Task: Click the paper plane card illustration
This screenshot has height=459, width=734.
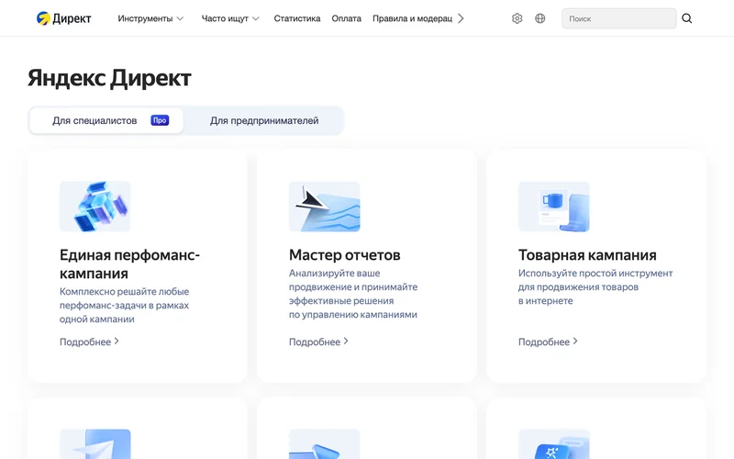Action: click(x=95, y=443)
